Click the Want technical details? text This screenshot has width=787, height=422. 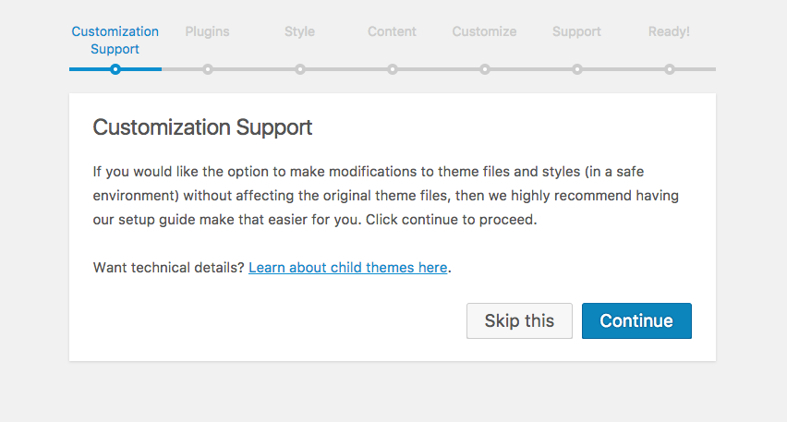click(x=168, y=268)
